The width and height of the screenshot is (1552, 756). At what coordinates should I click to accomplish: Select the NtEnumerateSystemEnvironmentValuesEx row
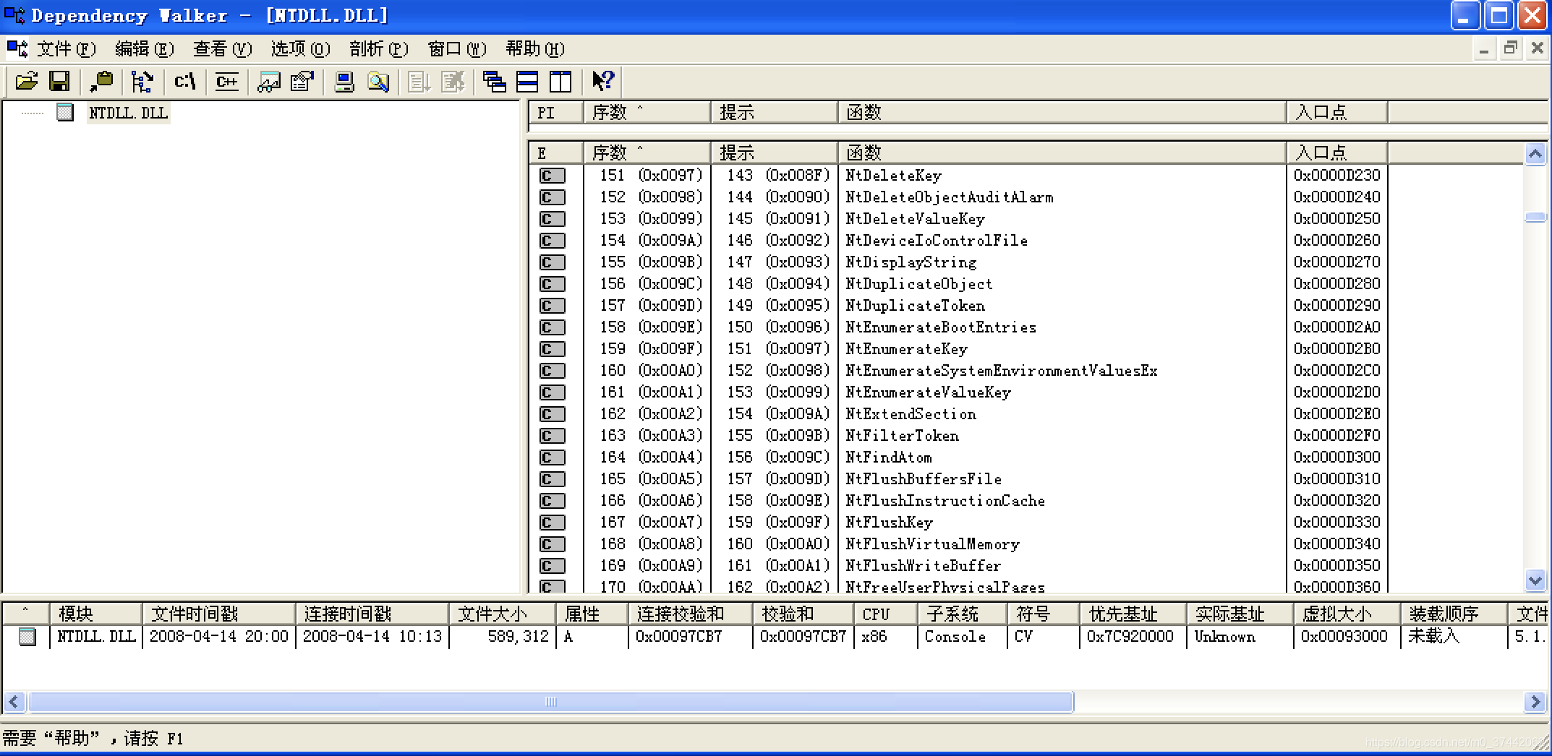click(1026, 371)
